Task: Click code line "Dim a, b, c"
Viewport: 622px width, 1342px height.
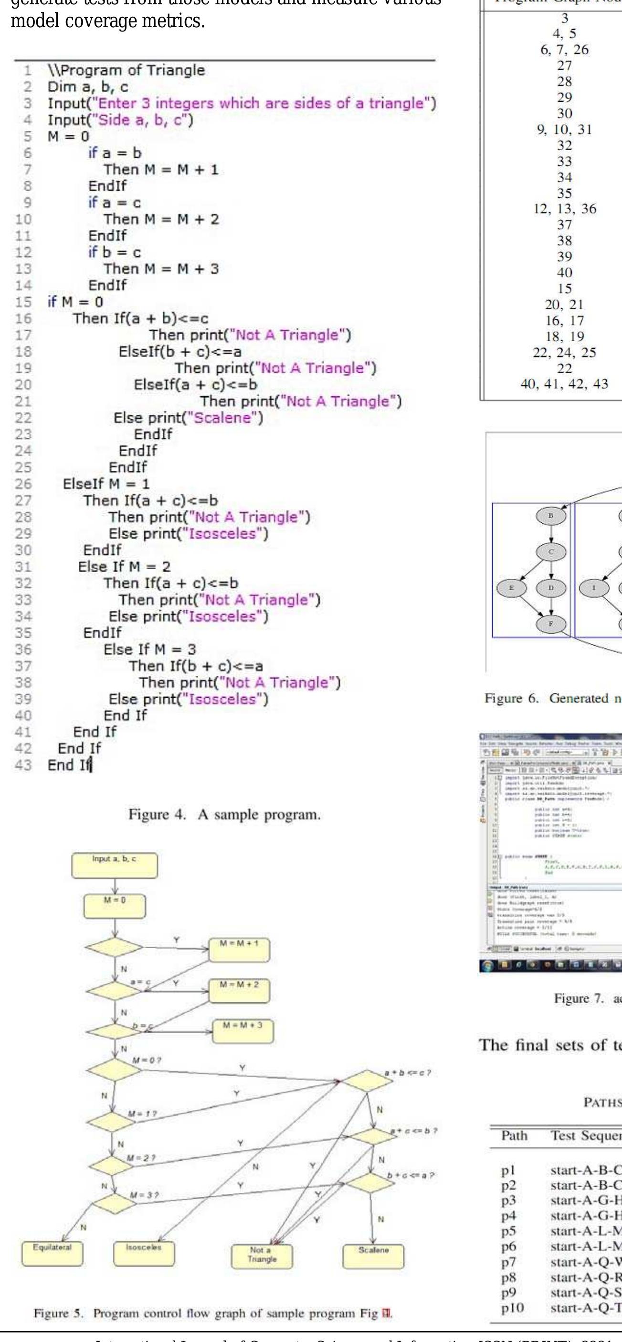Action: tap(88, 87)
